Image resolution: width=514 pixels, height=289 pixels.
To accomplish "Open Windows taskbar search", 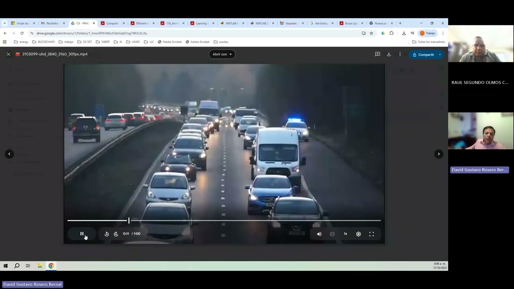I will click(17, 266).
